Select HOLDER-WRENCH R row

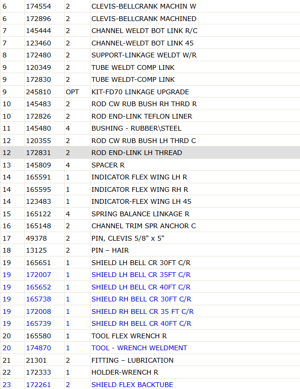(150, 372)
